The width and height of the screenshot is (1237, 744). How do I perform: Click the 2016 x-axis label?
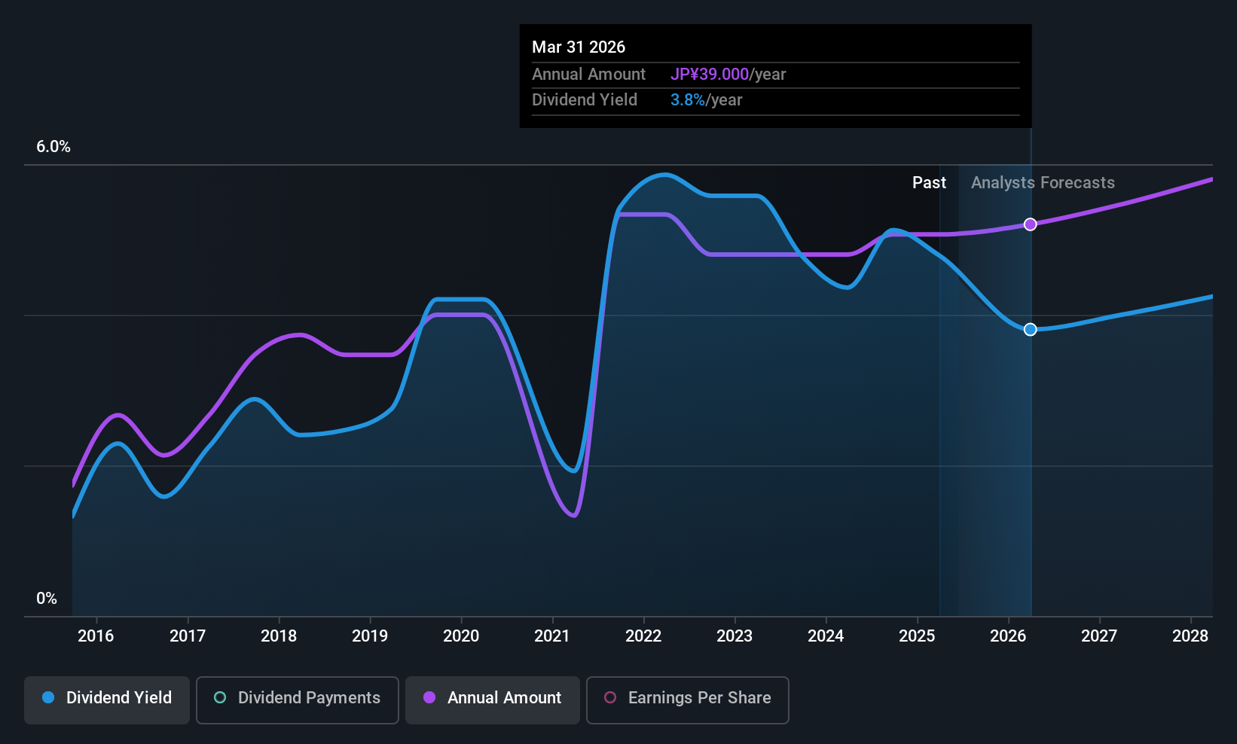click(x=96, y=636)
